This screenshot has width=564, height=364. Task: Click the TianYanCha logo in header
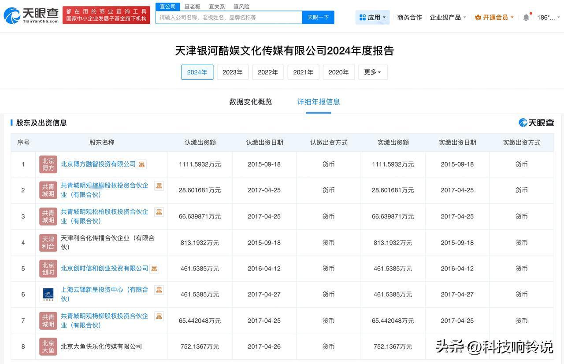tap(31, 15)
